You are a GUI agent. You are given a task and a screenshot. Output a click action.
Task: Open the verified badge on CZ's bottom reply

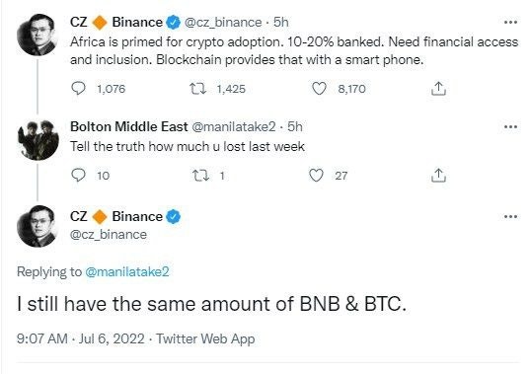pyautogui.click(x=174, y=216)
